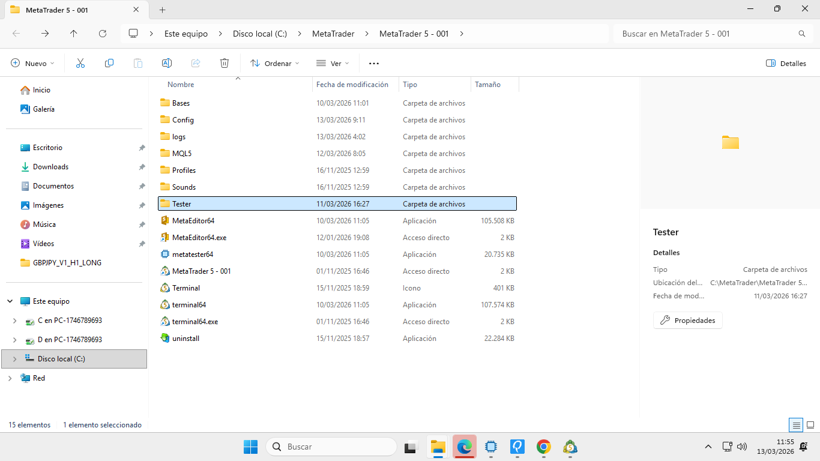
Task: Toggle the Detalles pane button
Action: pyautogui.click(x=786, y=63)
